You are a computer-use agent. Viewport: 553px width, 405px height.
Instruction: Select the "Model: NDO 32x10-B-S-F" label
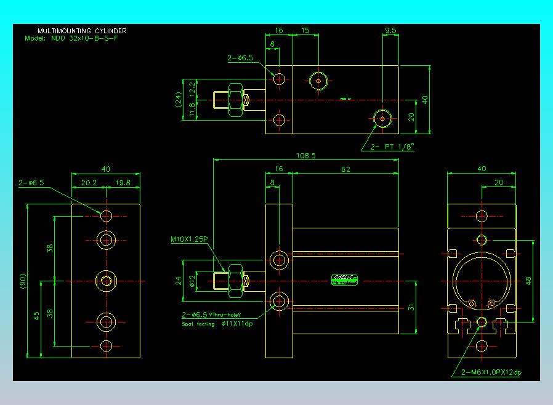[71, 38]
